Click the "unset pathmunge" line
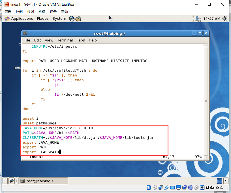231x193 pixels. pyautogui.click(x=40, y=123)
